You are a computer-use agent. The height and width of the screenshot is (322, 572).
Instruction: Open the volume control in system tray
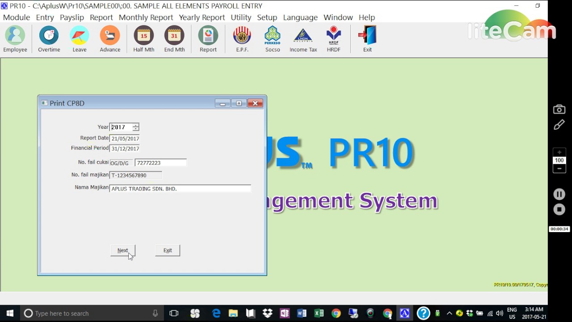[x=500, y=314]
